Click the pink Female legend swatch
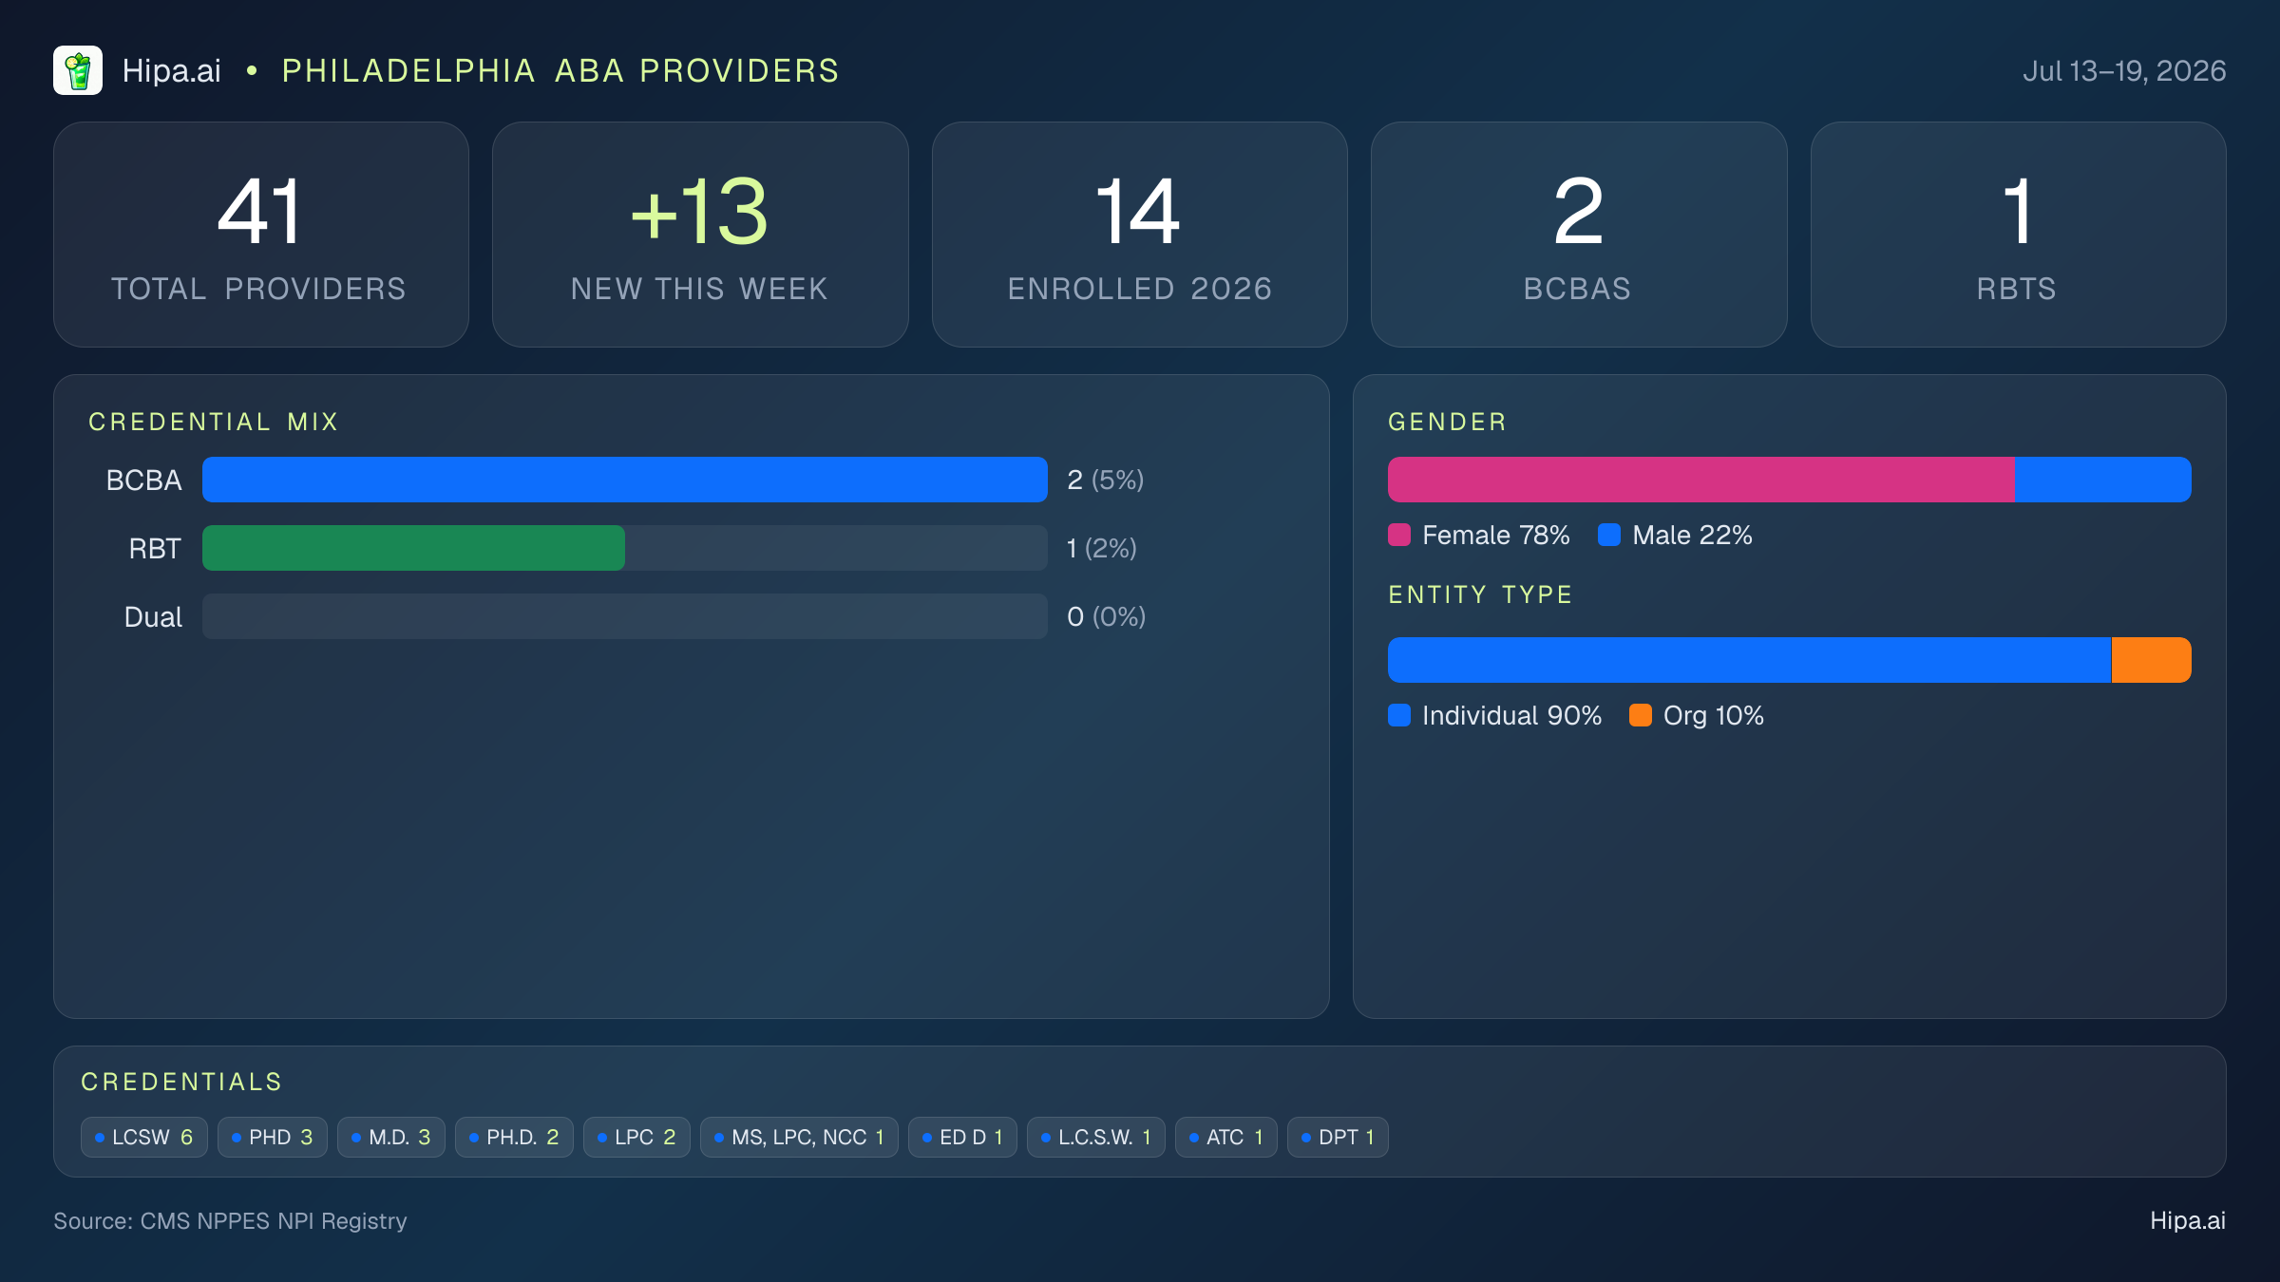Viewport: 2280px width, 1282px height. coord(1399,535)
